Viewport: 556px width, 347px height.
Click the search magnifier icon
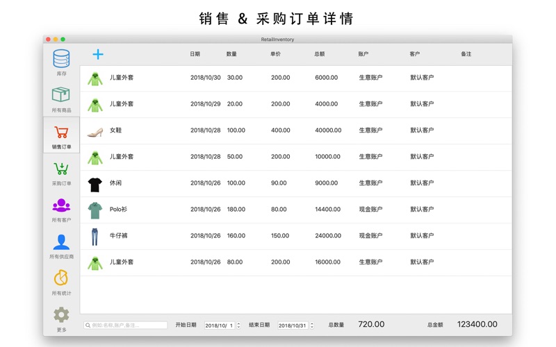coord(88,325)
